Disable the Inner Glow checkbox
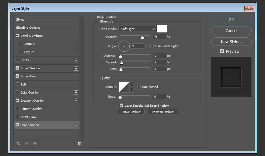The image size is (265, 156). pyautogui.click(x=17, y=76)
